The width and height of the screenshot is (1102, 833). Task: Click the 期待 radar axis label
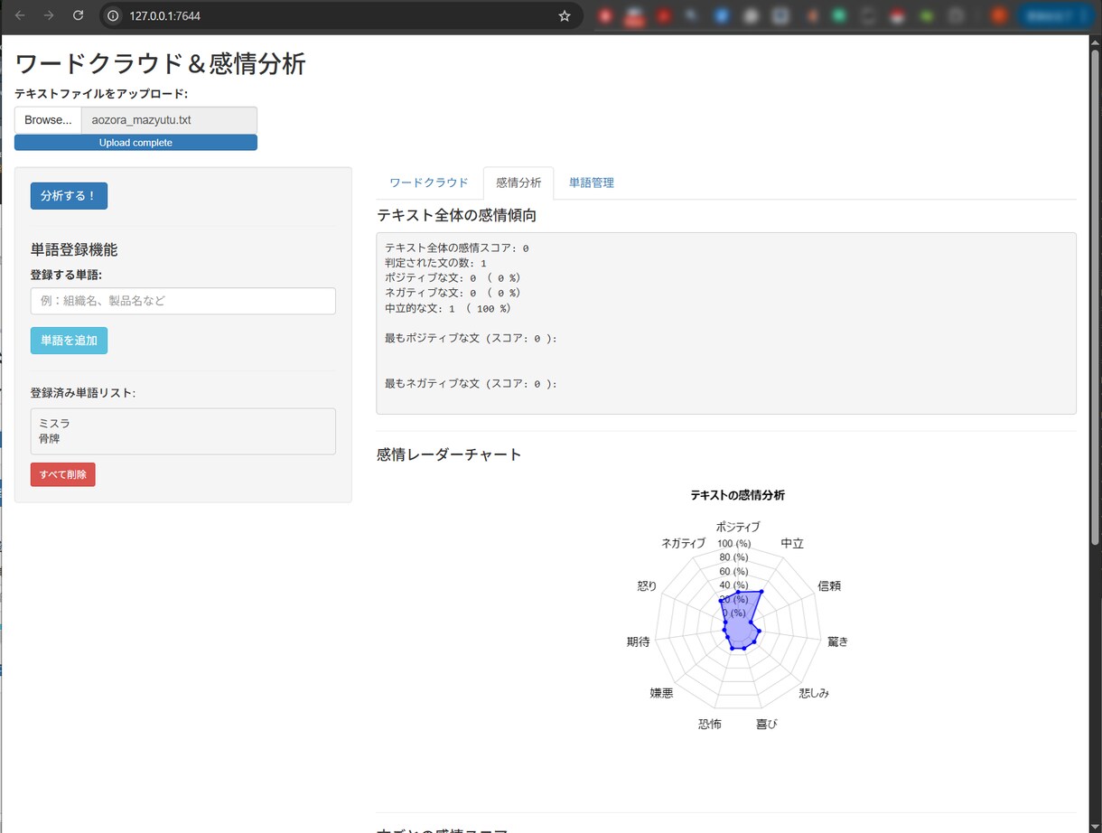coord(638,641)
